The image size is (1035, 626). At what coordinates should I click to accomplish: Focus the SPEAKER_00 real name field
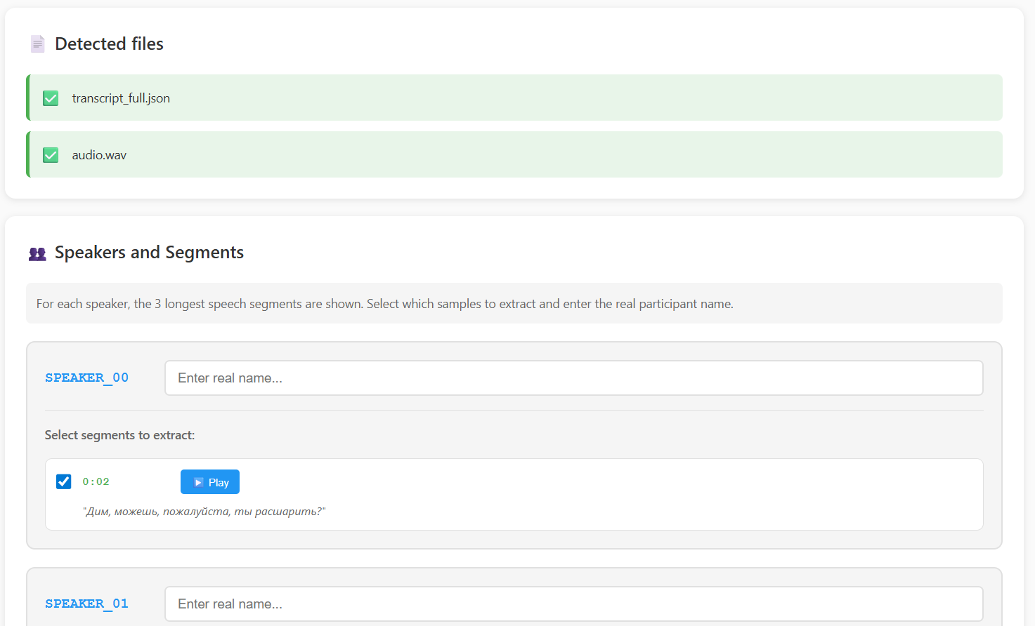pyautogui.click(x=573, y=378)
